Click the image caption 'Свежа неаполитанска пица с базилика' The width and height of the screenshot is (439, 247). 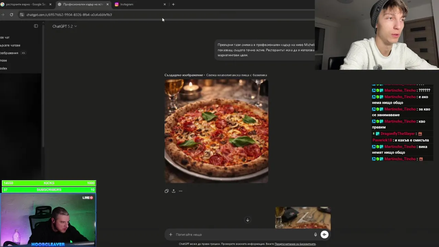(237, 75)
